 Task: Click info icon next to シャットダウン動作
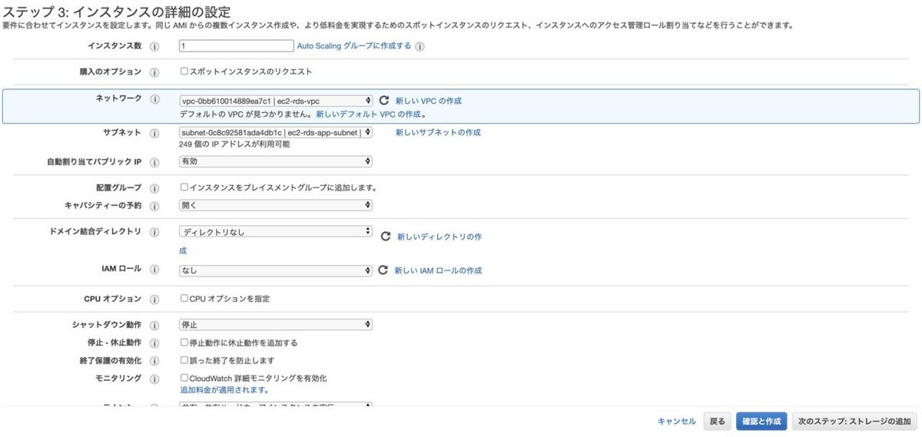coord(154,326)
